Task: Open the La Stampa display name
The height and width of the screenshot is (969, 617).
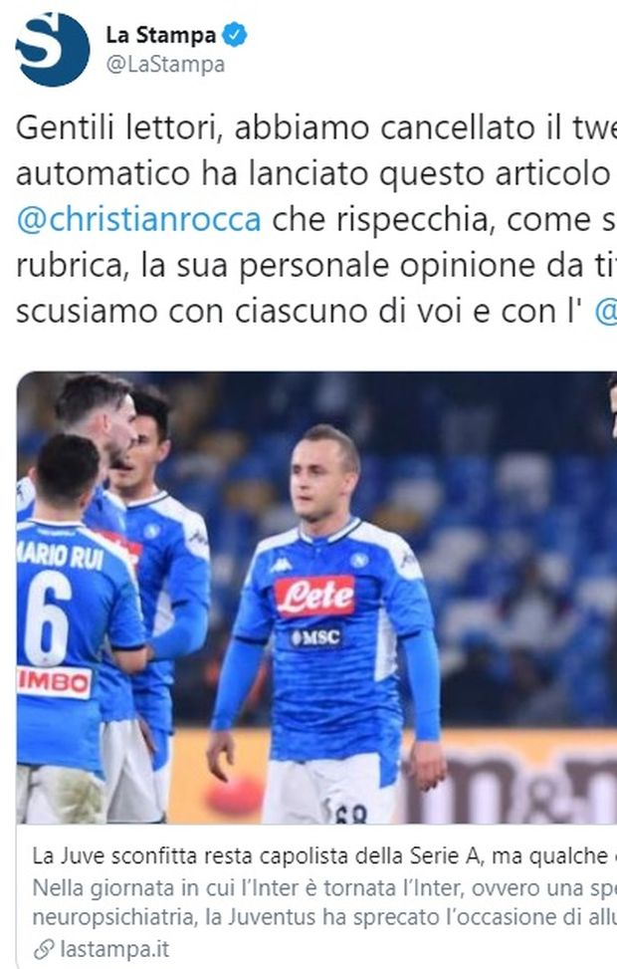Action: coord(161,35)
